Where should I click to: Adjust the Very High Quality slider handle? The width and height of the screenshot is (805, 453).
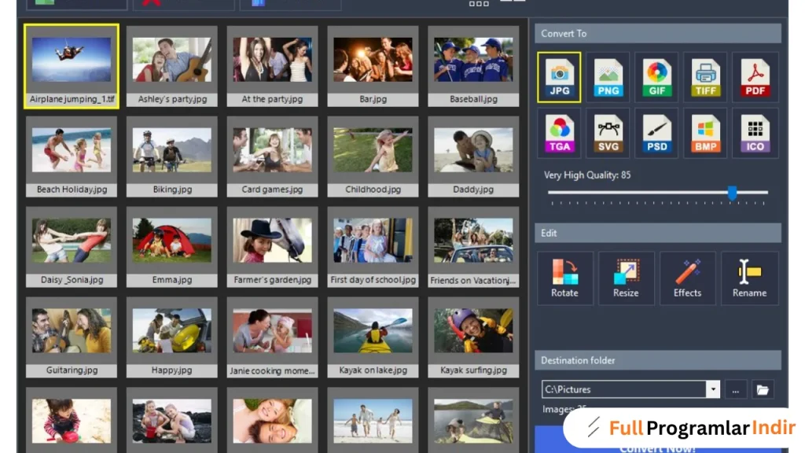[732, 193]
